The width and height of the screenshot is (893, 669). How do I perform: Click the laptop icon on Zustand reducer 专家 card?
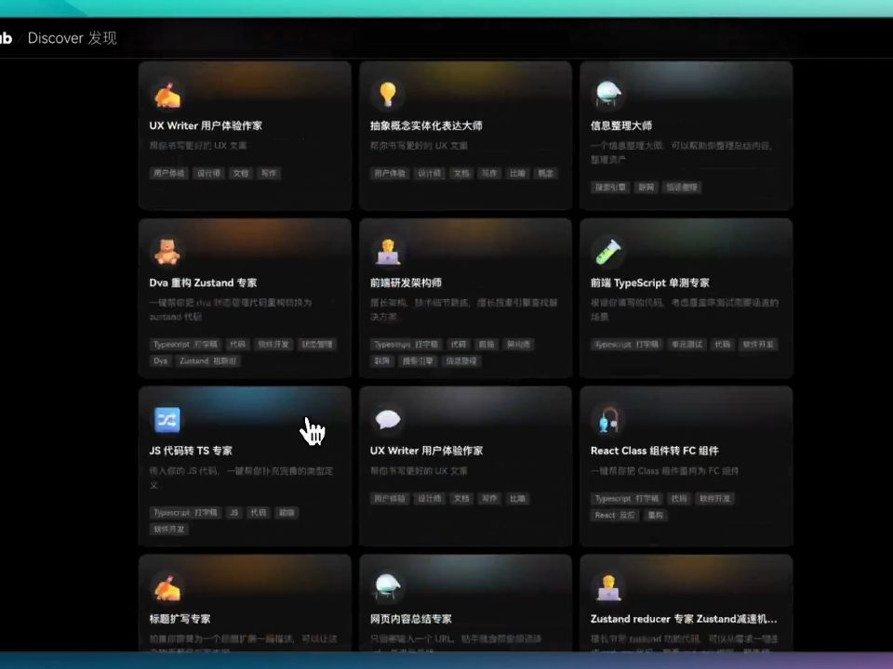click(608, 586)
